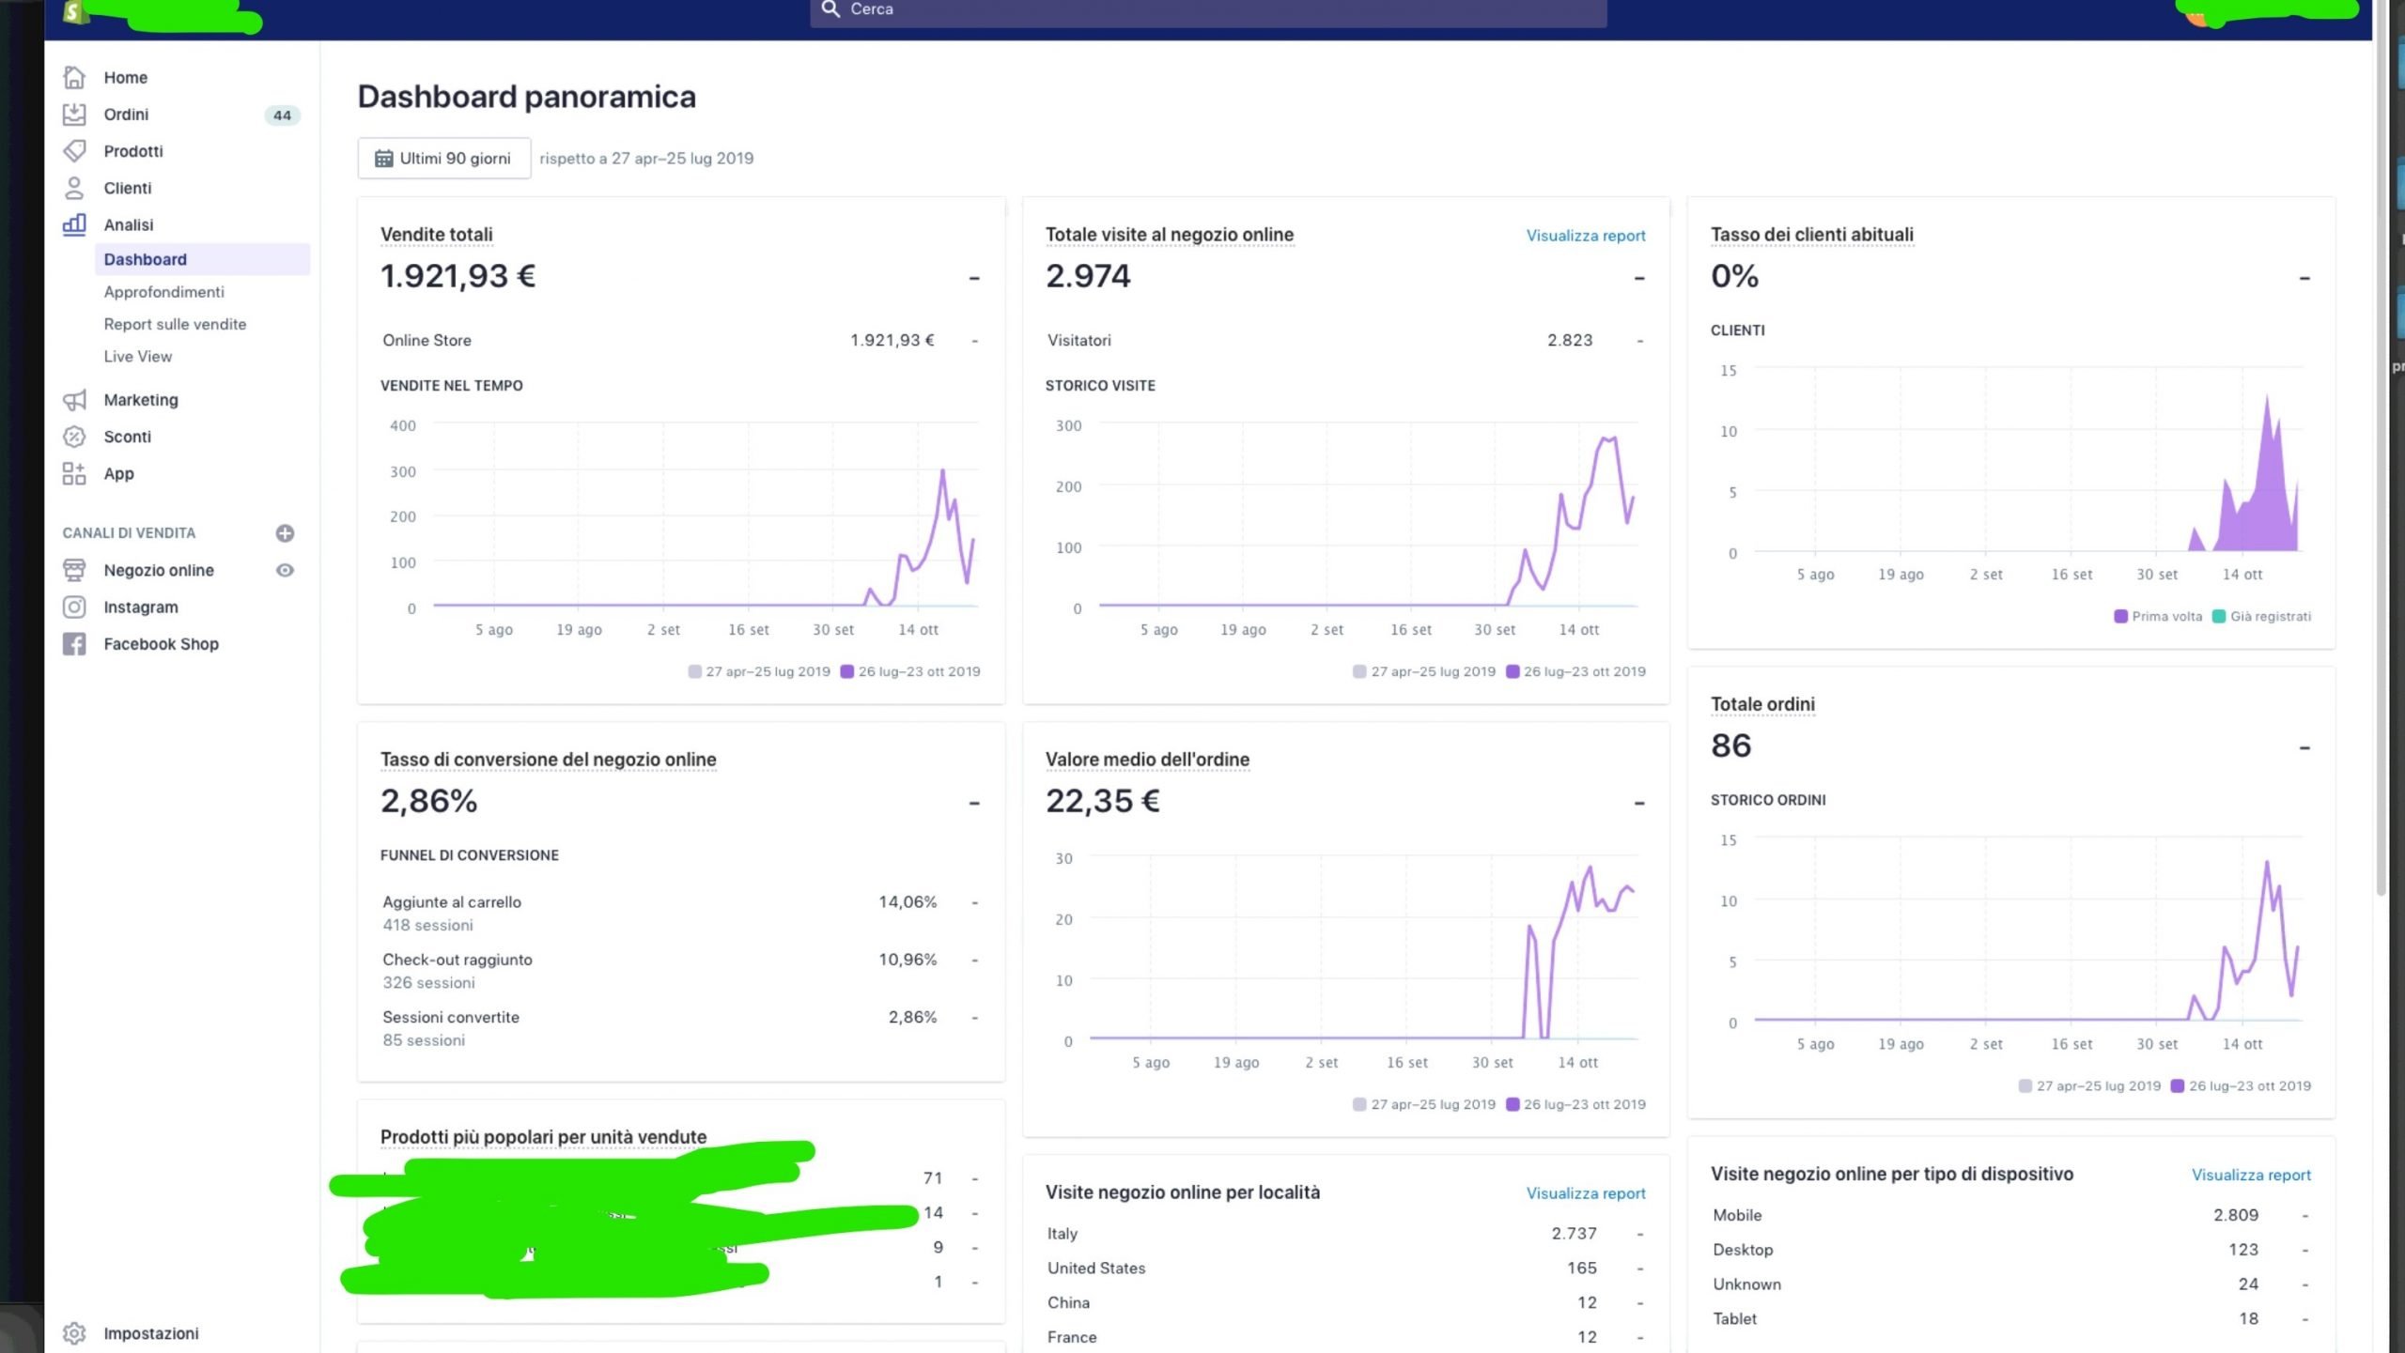Open Instagram sales channel icon
This screenshot has height=1353, width=2405.
click(74, 607)
